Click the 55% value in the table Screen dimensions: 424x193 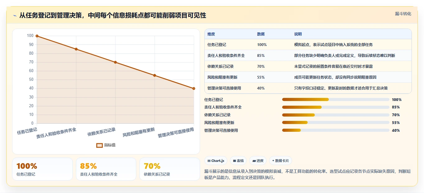261,77
